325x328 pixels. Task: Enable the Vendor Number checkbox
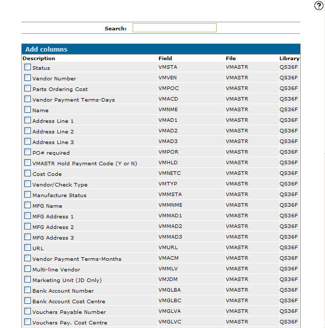[27, 78]
